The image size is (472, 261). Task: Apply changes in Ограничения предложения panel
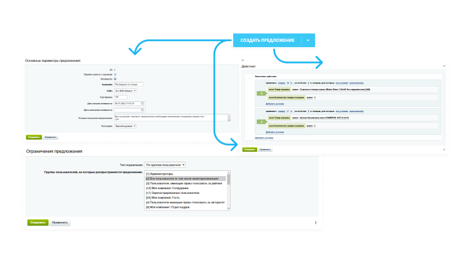tap(60, 223)
